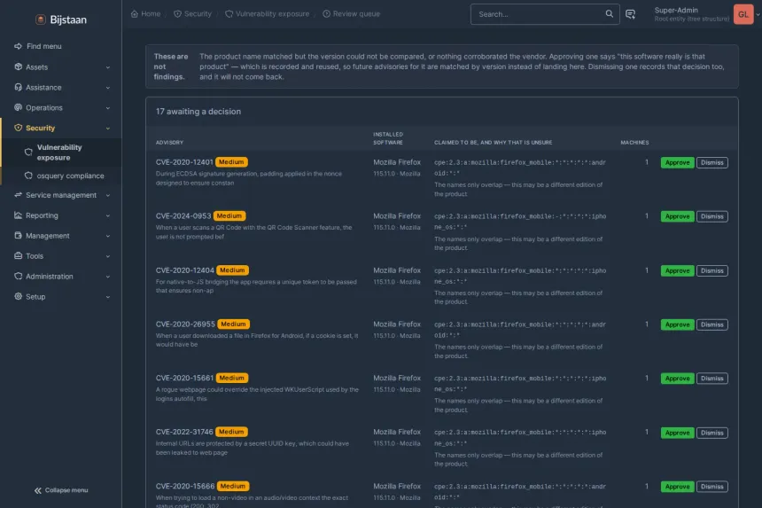Click the osquery compliance shield icon

pyautogui.click(x=28, y=176)
